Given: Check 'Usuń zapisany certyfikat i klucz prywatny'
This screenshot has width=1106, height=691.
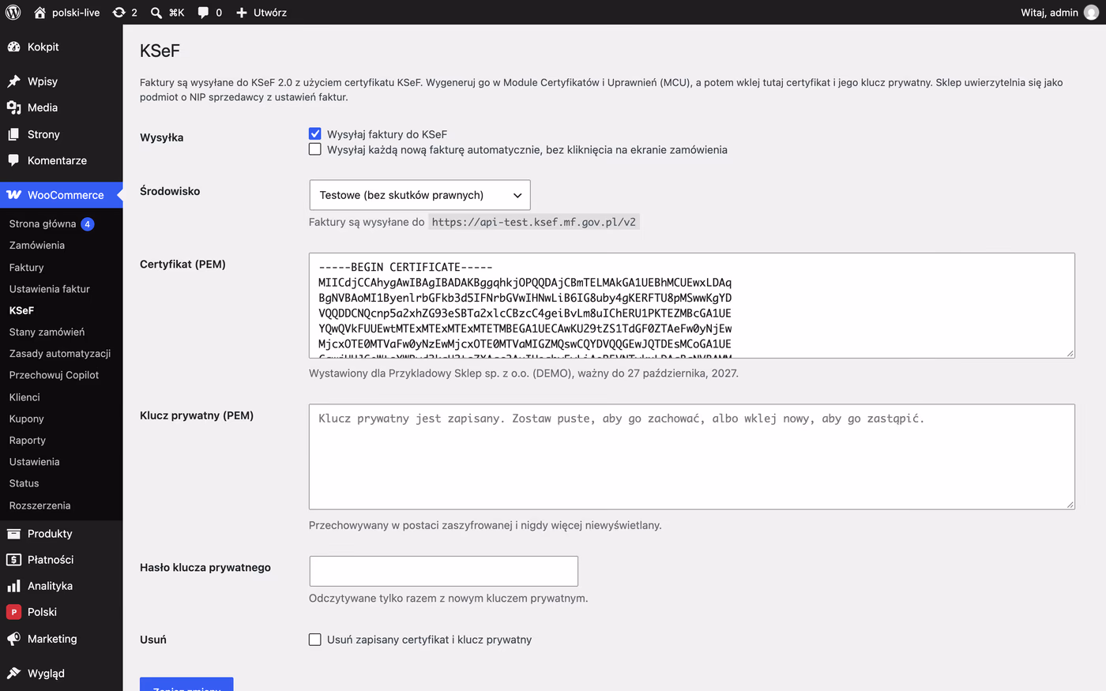Looking at the screenshot, I should point(315,640).
